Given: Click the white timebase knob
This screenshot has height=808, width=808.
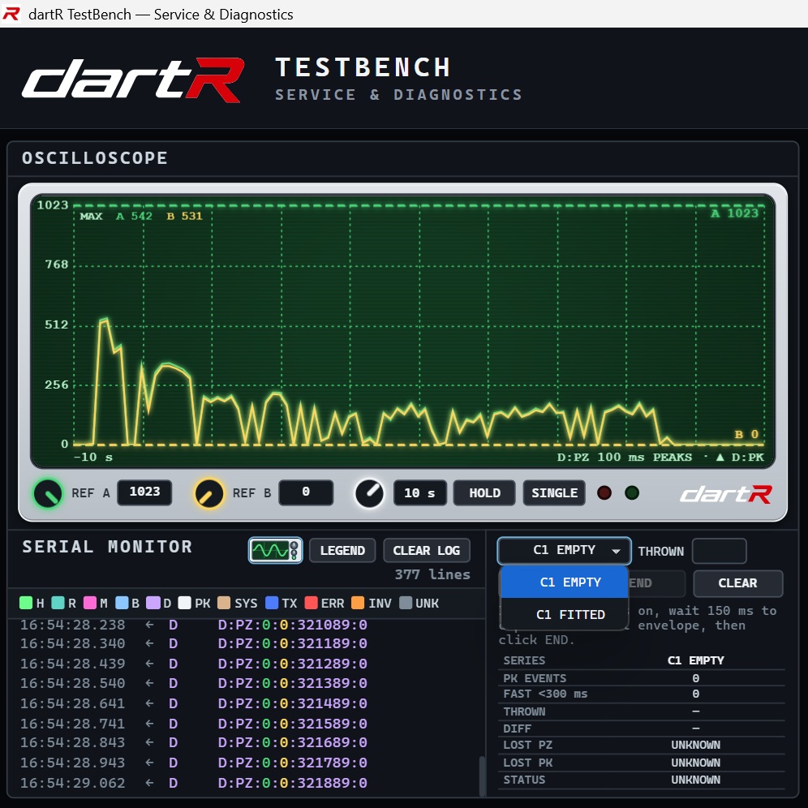Looking at the screenshot, I should coord(369,493).
